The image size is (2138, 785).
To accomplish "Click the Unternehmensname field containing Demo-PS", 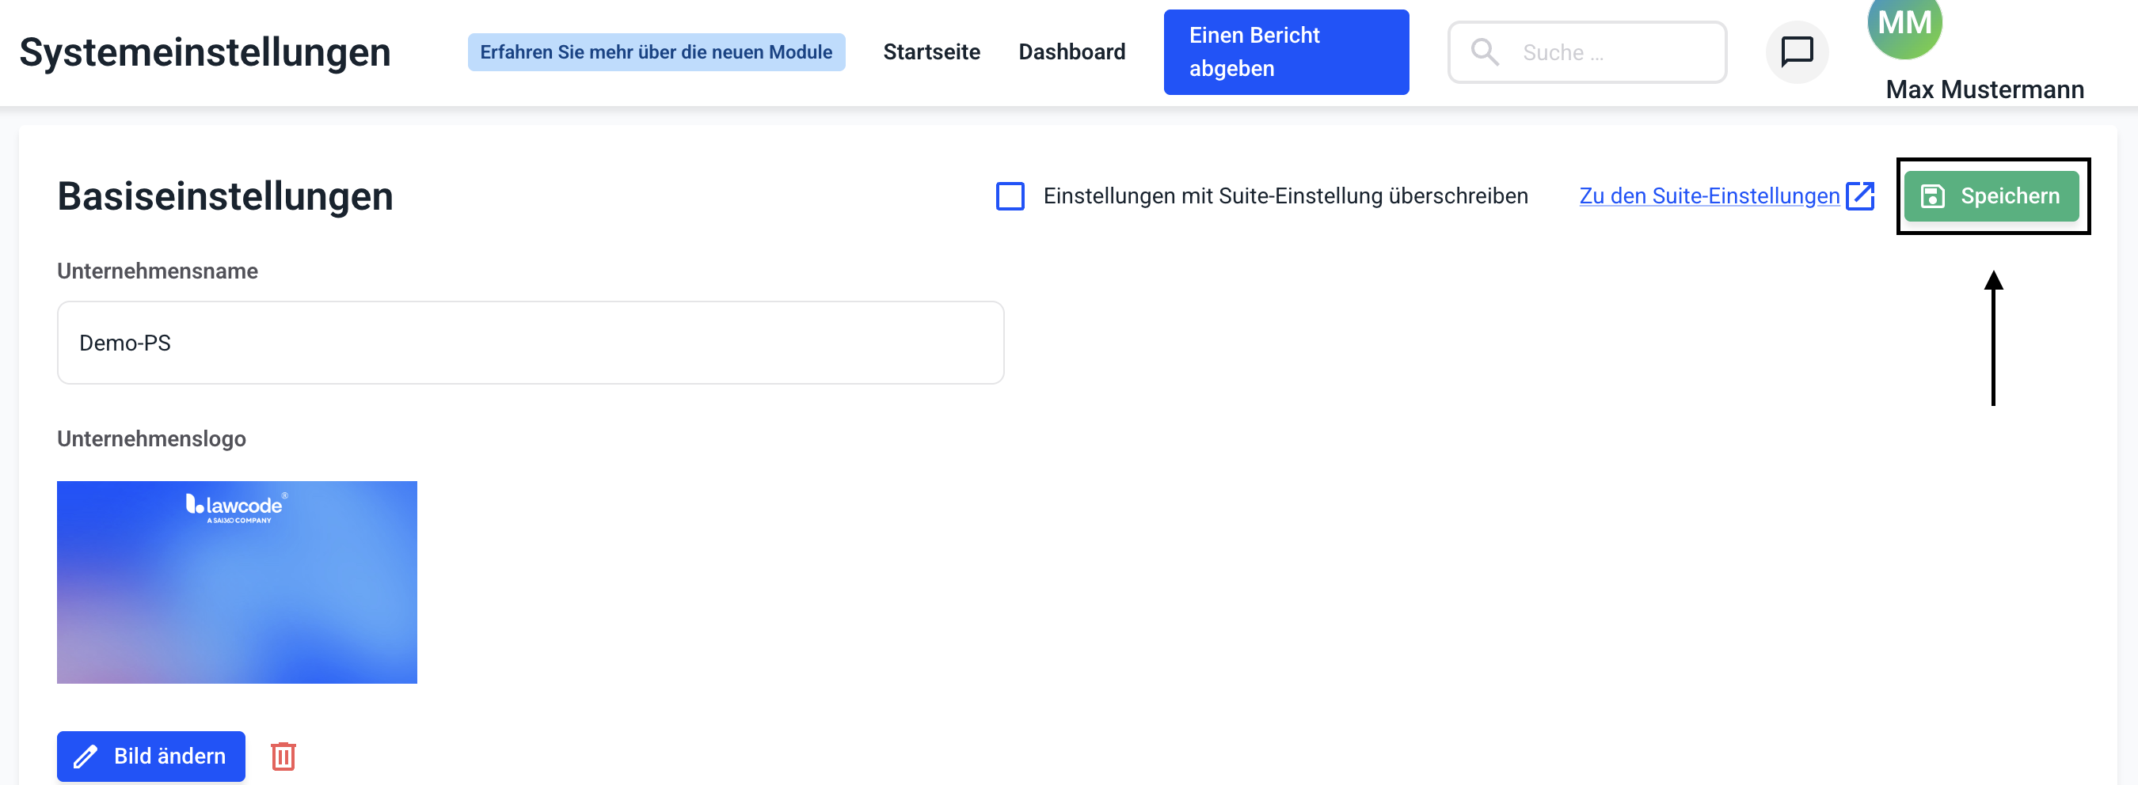I will click(531, 343).
